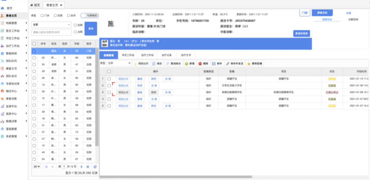This screenshot has width=370, height=180.
Task: Expand the 团队会议 submenu arrow
Action: [26, 76]
